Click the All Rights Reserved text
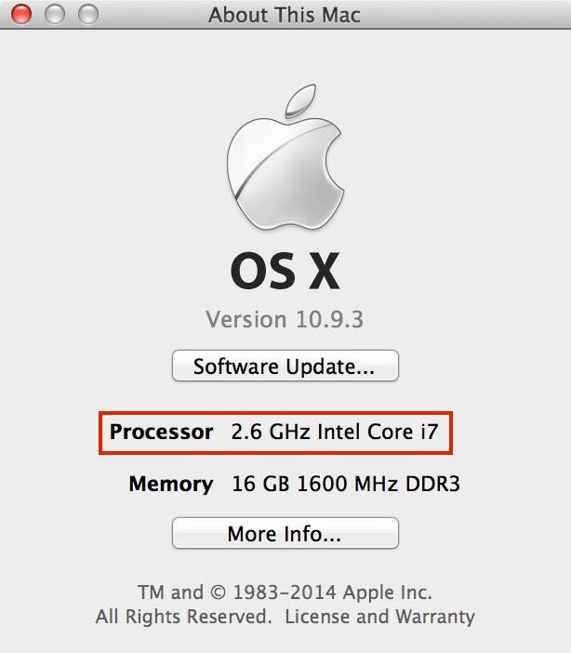This screenshot has width=571, height=653. pos(183,616)
